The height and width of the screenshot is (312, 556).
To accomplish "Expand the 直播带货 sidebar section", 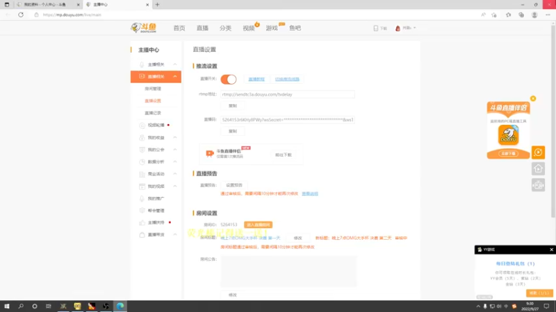I will (x=156, y=234).
